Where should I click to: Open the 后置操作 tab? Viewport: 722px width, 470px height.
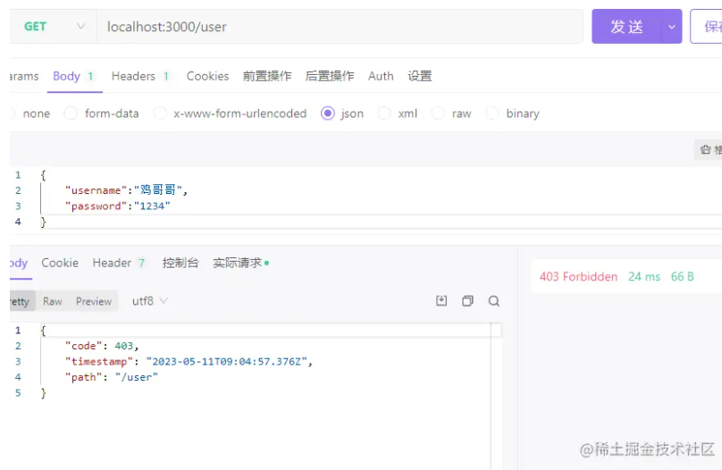coord(330,76)
